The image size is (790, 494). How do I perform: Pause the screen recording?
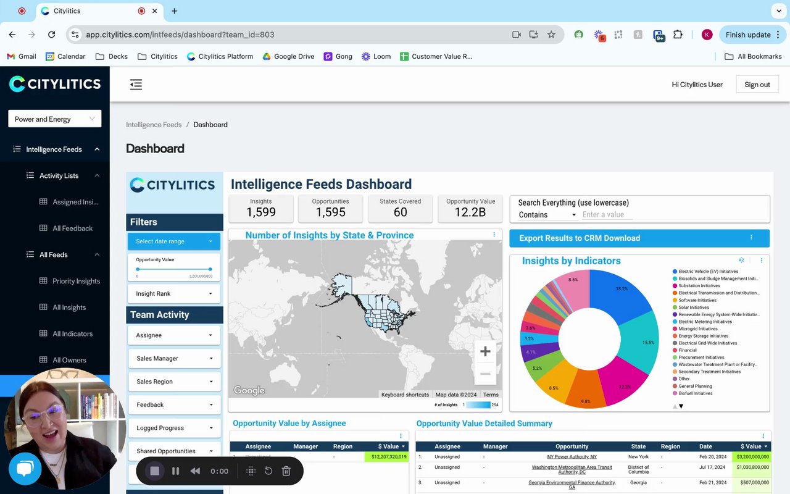(x=175, y=471)
